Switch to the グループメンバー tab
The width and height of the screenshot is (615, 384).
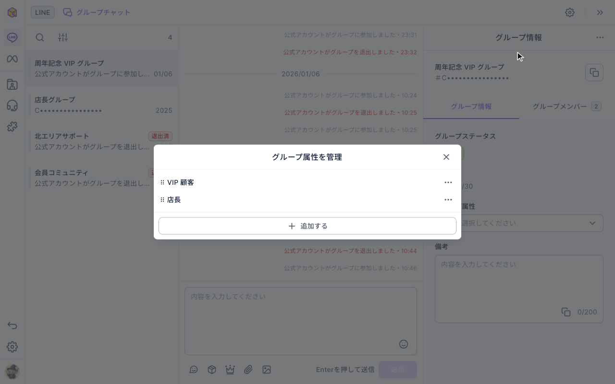point(567,107)
